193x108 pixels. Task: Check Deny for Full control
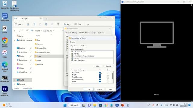[x=108, y=73]
